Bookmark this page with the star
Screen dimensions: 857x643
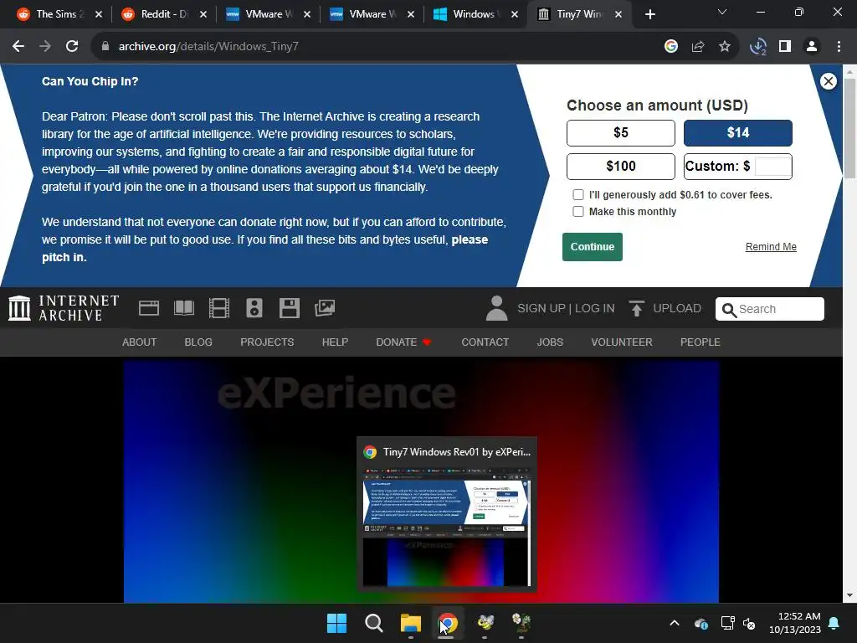(725, 47)
